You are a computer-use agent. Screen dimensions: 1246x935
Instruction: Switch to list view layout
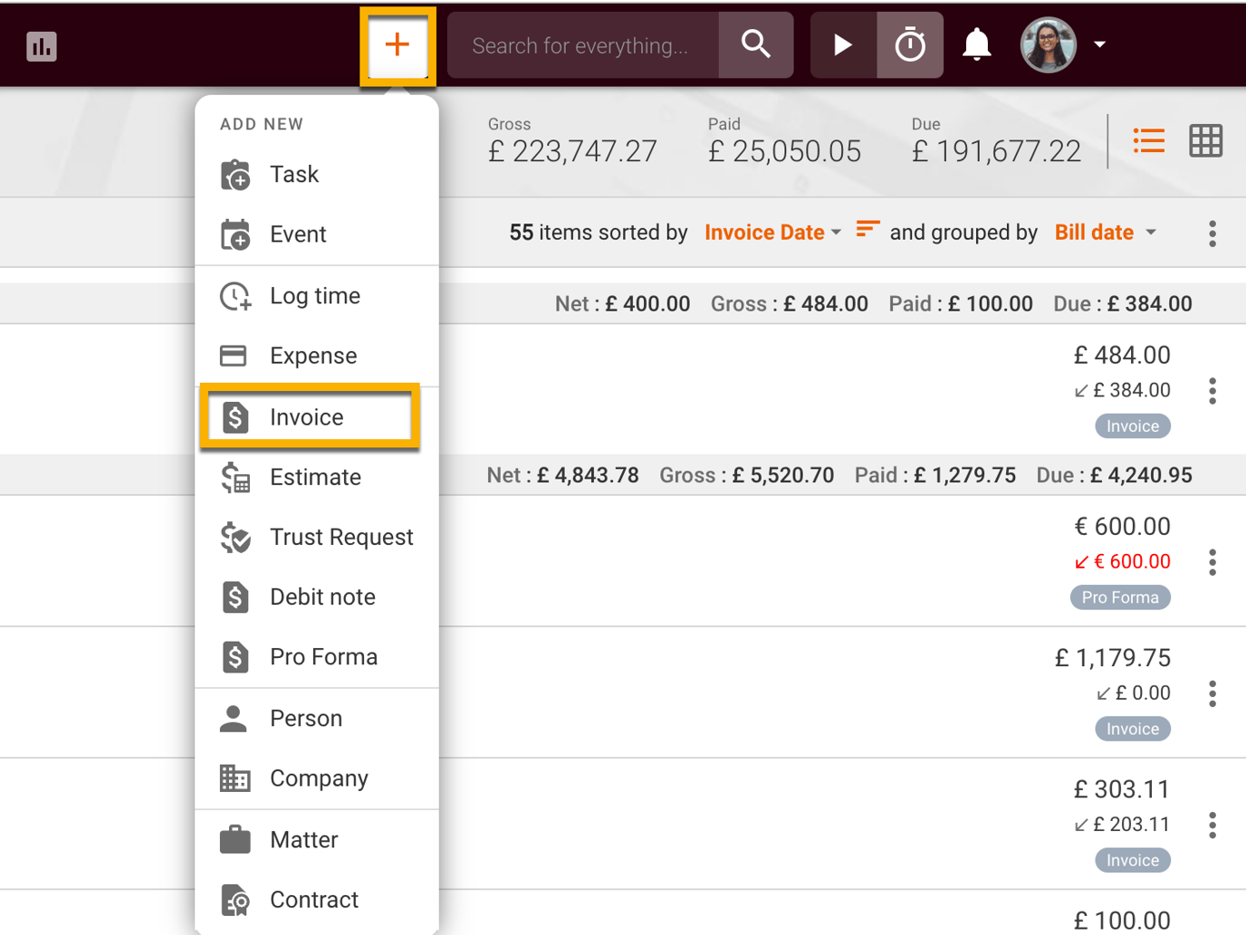pyautogui.click(x=1148, y=141)
